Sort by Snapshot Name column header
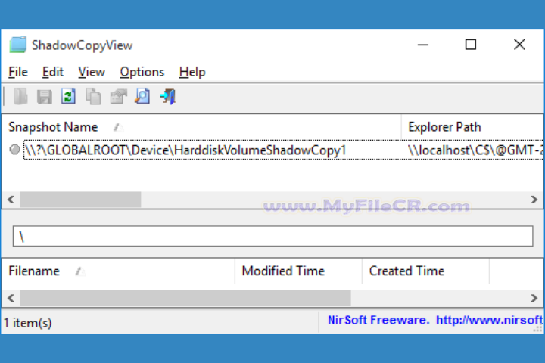The height and width of the screenshot is (363, 545). [201, 127]
